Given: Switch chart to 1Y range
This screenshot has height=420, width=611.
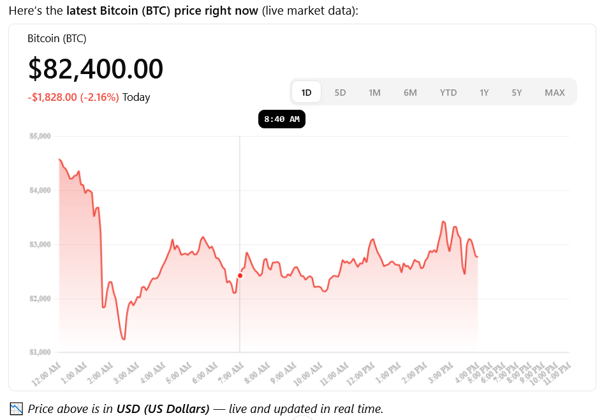Looking at the screenshot, I should (484, 93).
